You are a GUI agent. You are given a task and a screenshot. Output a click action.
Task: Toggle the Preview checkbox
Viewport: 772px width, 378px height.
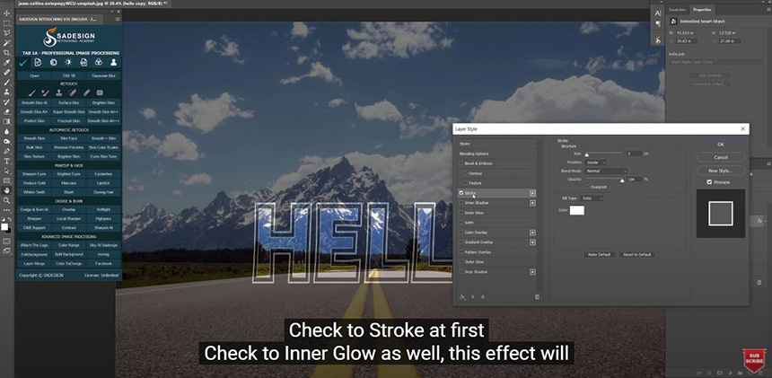(709, 182)
